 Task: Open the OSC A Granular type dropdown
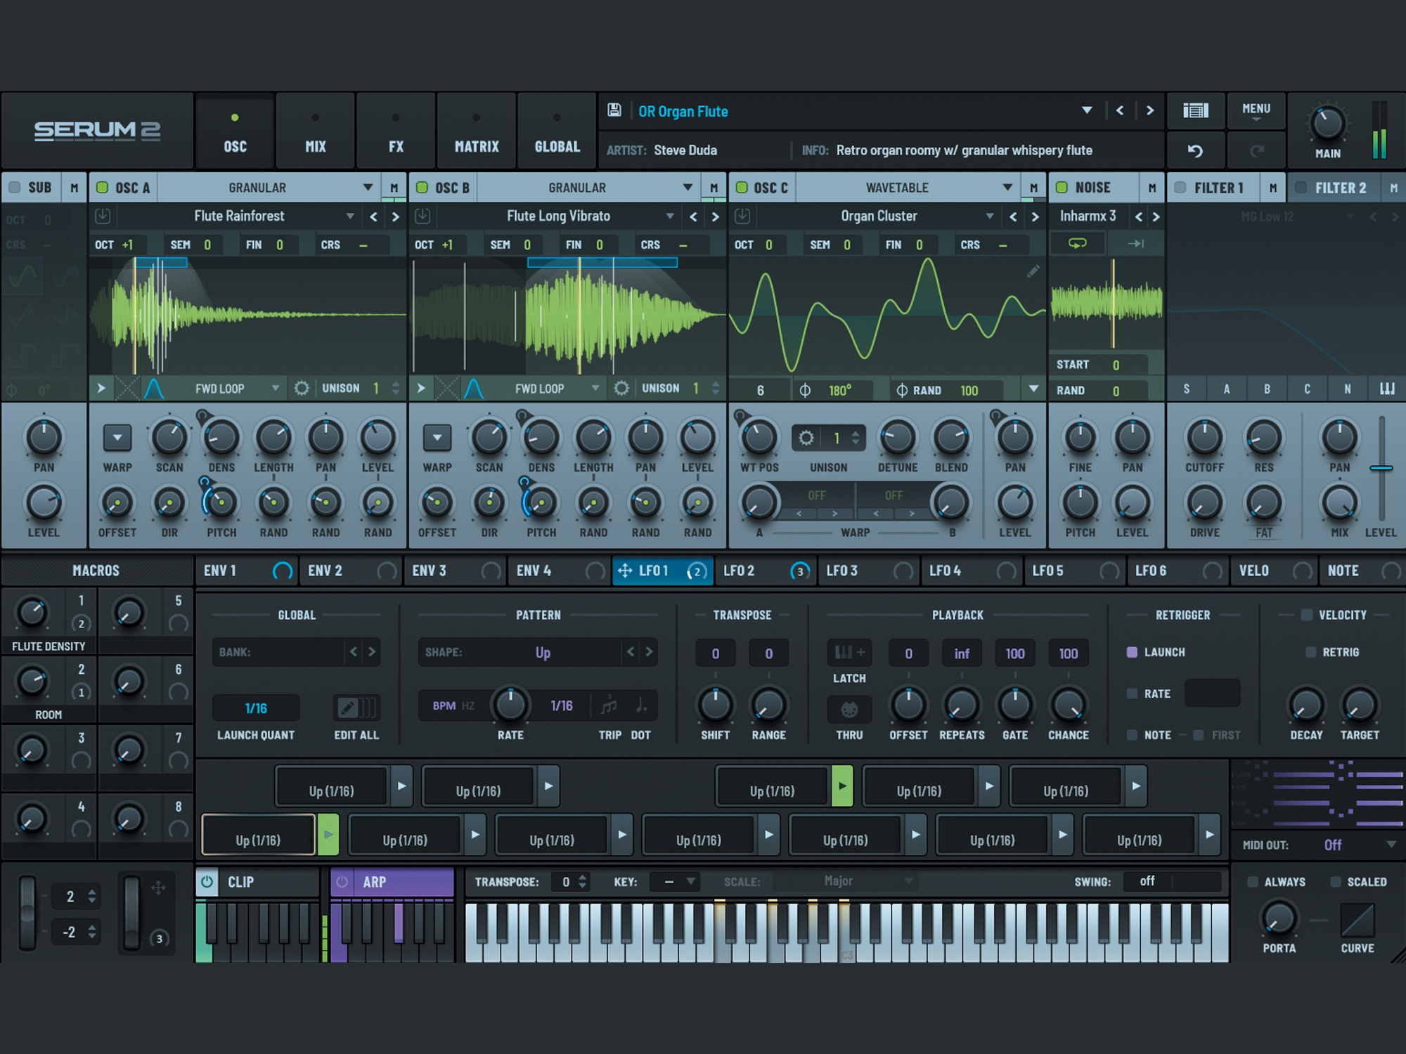tap(367, 188)
